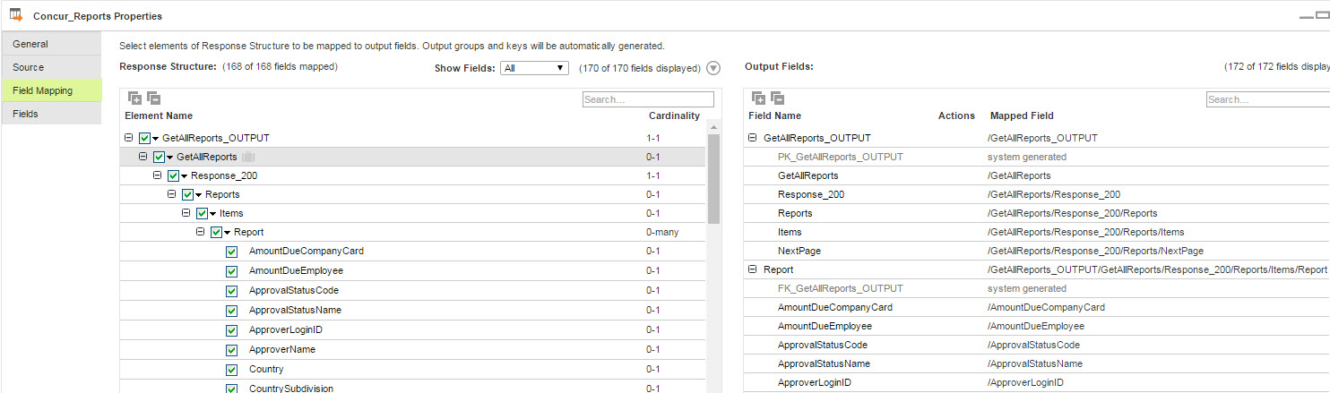This screenshot has height=393, width=1330.
Task: Collapse the GetAllReports_OUTPUT tree node in Response Structure
Action: (x=128, y=138)
